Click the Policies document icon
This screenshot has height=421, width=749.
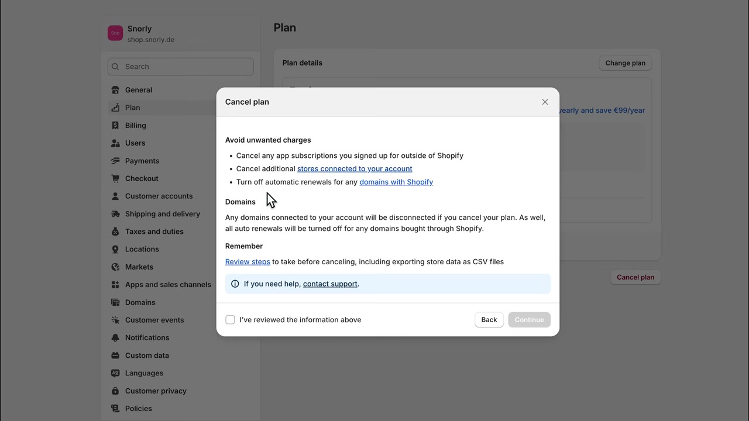tap(115, 409)
